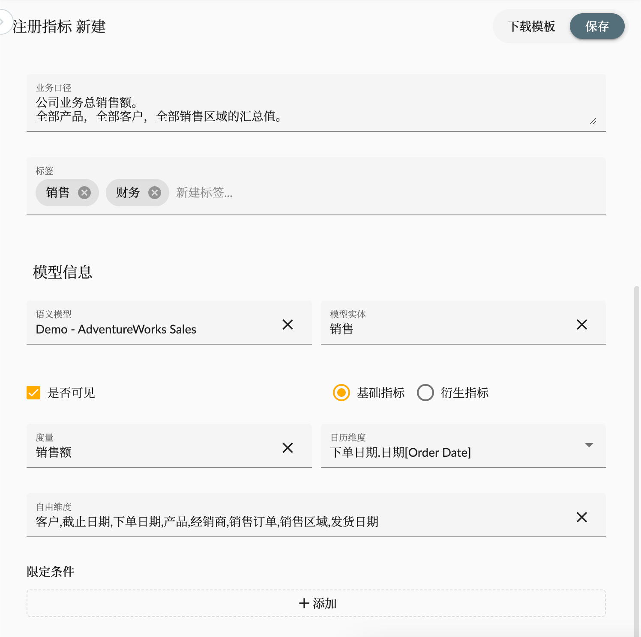This screenshot has width=641, height=637.
Task: Click the 下载模板 button
Action: tap(532, 26)
